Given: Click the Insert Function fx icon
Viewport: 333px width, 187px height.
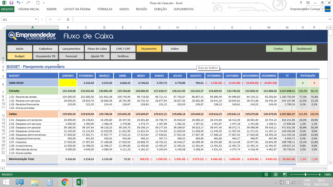Looking at the screenshot, I should tap(68, 19).
